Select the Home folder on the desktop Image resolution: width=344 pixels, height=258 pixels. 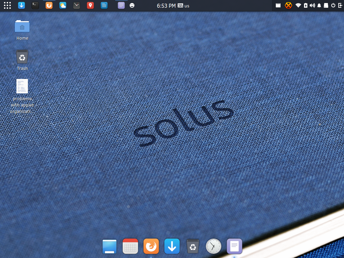click(x=22, y=30)
